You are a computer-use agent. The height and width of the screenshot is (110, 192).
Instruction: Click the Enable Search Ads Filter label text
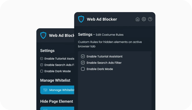[x=104, y=63]
